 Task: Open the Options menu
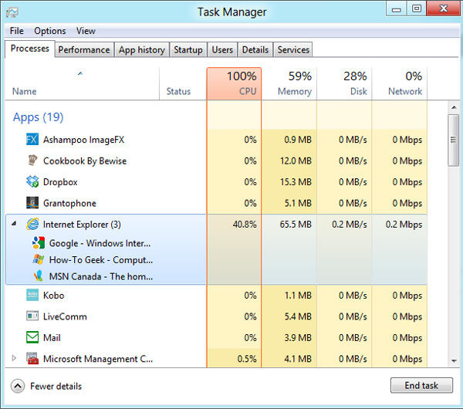(50, 31)
